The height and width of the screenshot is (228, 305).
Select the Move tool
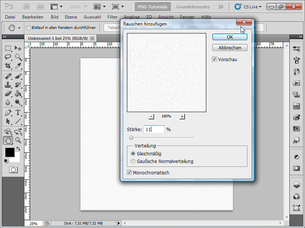point(18,48)
